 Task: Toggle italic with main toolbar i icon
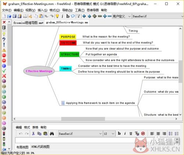[63, 16]
